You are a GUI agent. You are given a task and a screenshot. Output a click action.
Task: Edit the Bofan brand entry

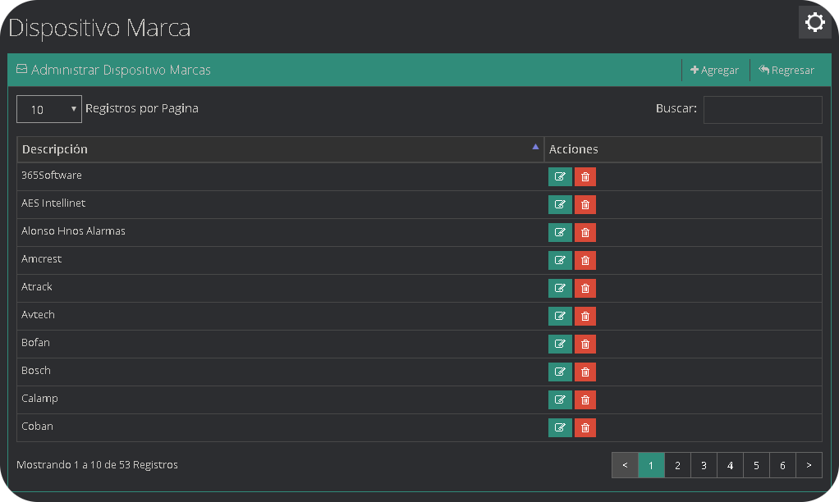(x=560, y=345)
